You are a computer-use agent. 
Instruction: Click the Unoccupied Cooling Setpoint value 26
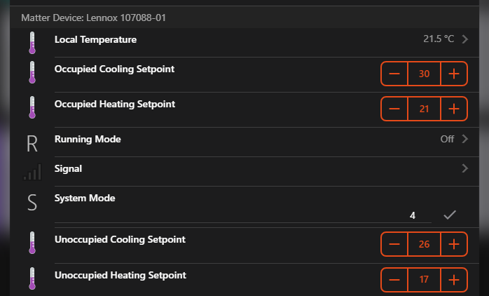click(x=424, y=244)
